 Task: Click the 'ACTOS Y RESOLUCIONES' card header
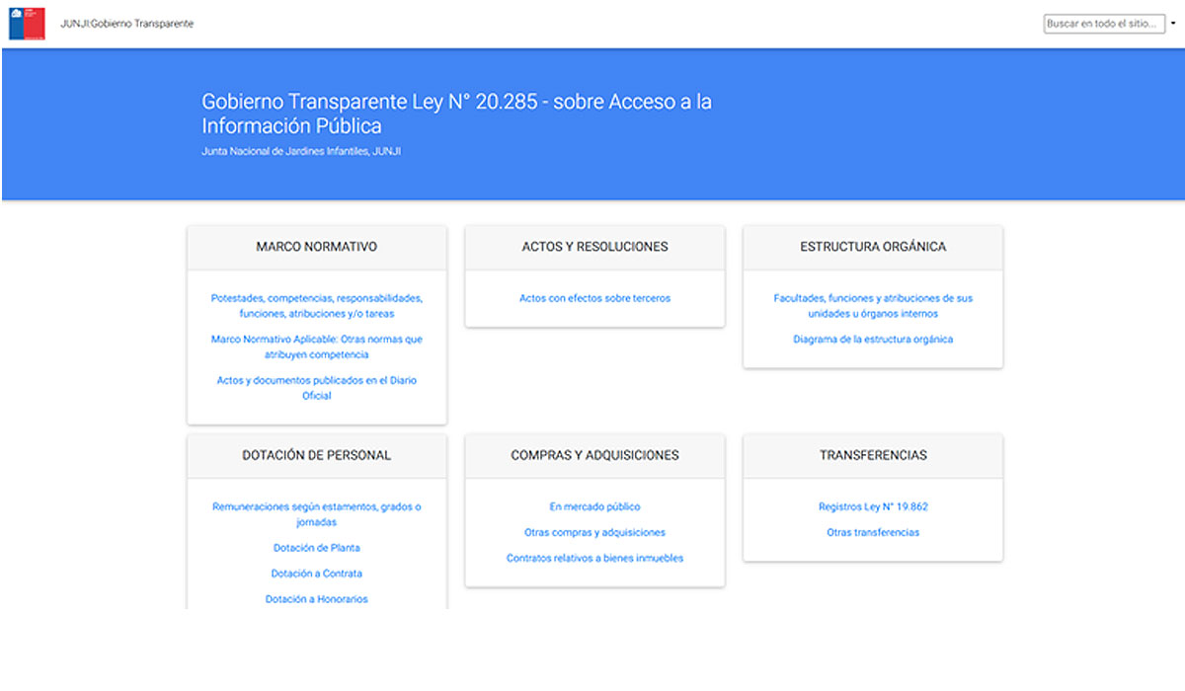594,248
